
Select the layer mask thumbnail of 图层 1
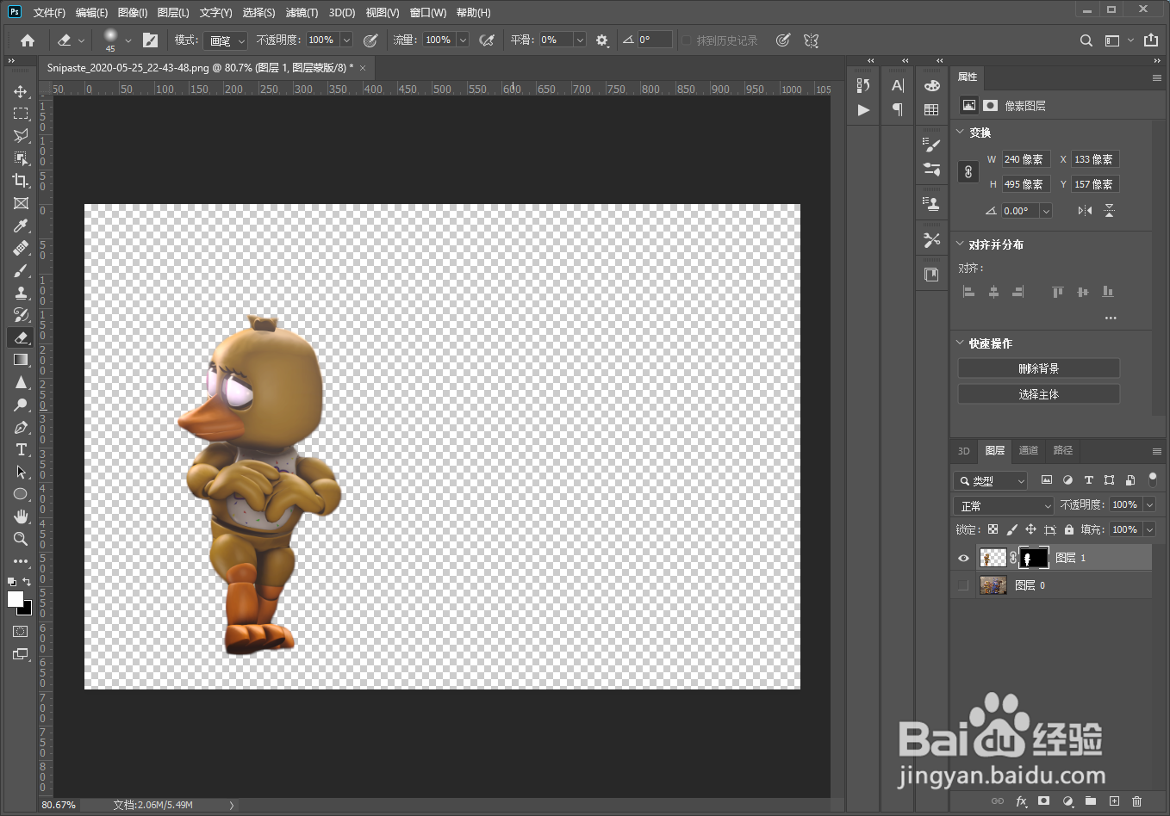pos(1034,558)
